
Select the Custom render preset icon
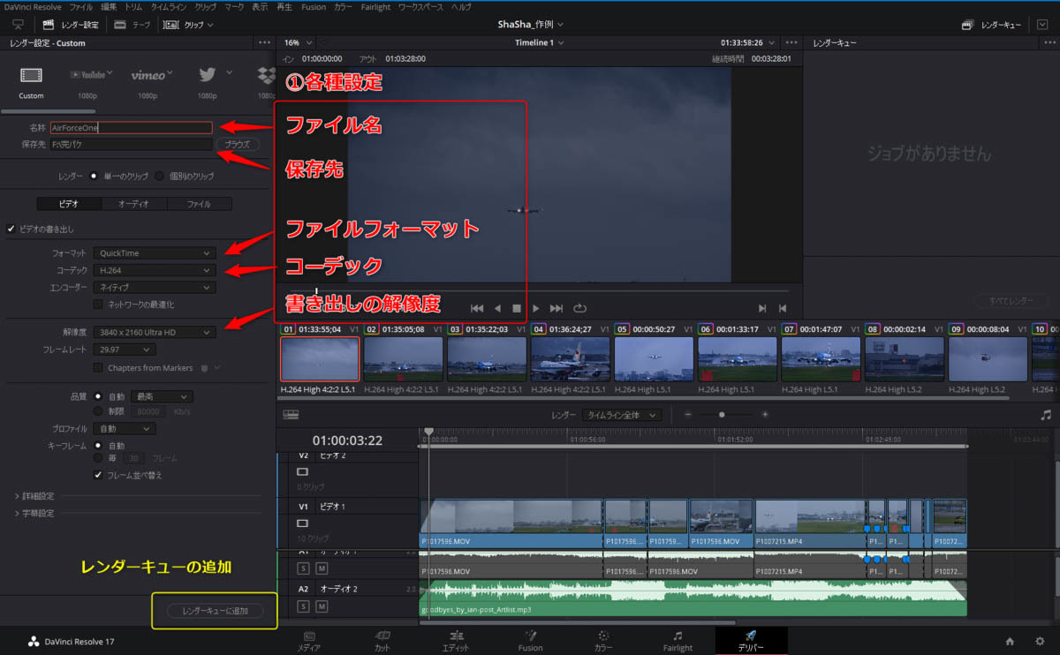[31, 76]
